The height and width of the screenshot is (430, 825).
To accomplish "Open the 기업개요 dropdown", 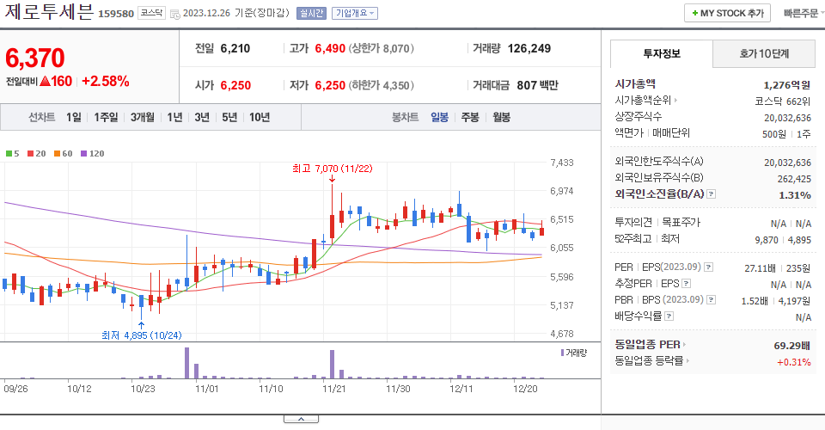I will (x=355, y=13).
